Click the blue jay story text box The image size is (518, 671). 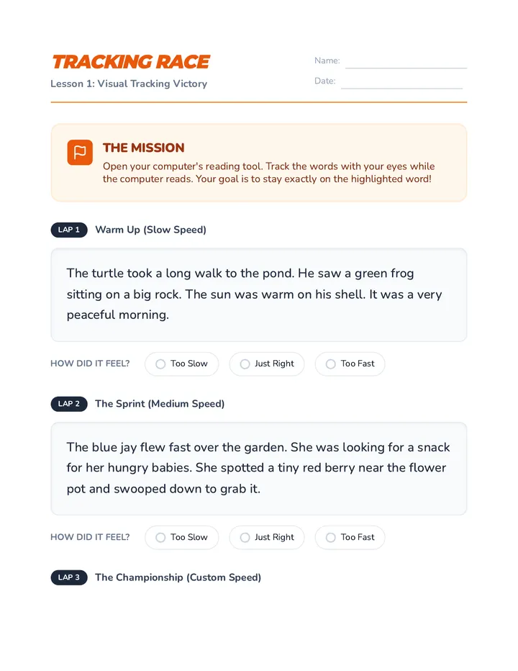coord(259,469)
